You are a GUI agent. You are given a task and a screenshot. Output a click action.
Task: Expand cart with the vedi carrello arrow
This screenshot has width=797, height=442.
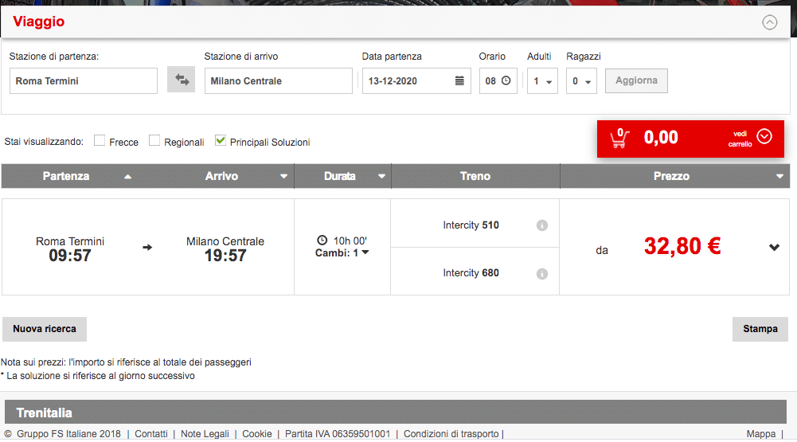tap(764, 137)
